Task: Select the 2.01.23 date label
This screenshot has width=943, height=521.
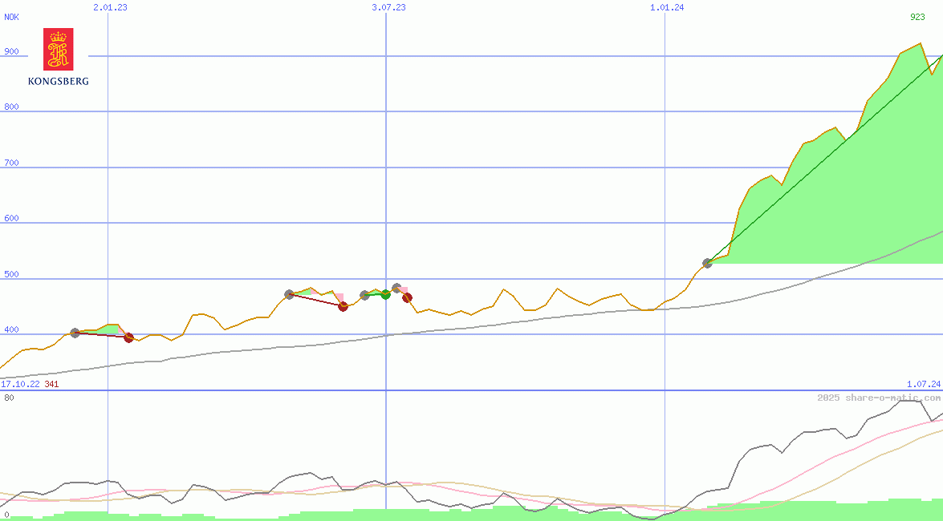Action: tap(110, 7)
